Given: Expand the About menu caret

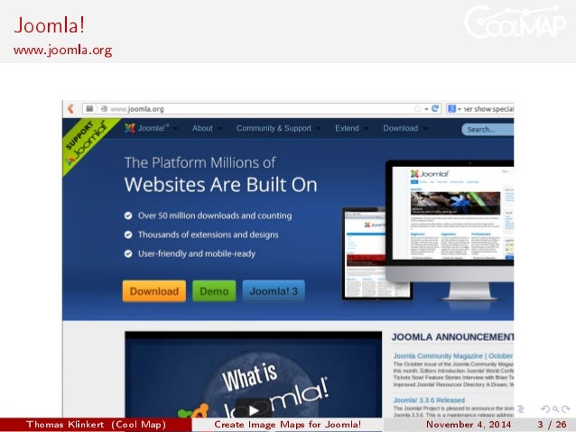Looking at the screenshot, I should [x=219, y=128].
